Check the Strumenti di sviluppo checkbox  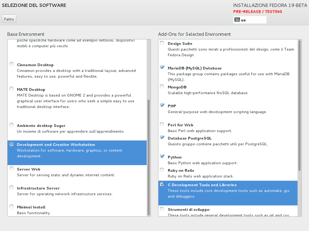click(x=162, y=209)
